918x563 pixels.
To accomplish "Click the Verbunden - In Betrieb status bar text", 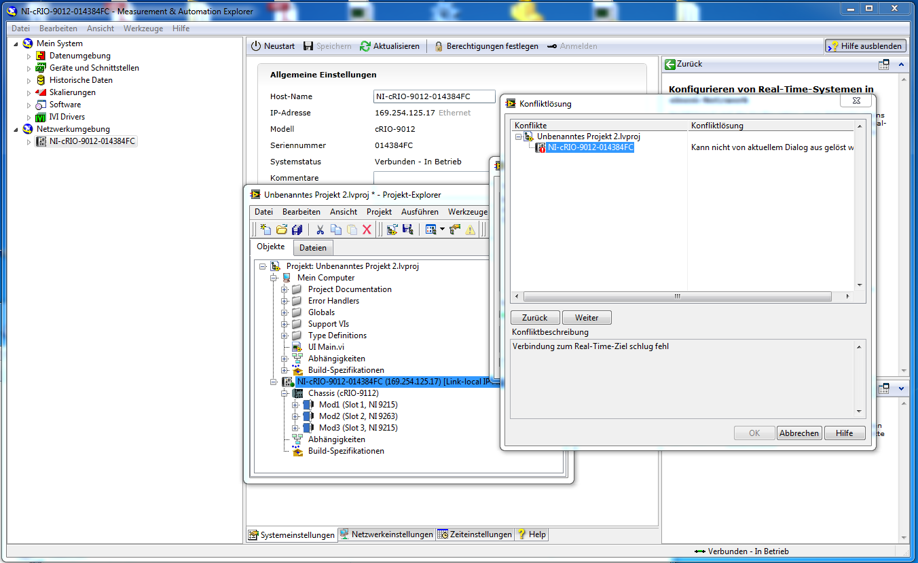I will (x=748, y=551).
